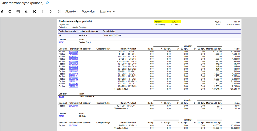The width and height of the screenshot is (257, 131).
Task: Go to first page of report
Action: point(34,12)
